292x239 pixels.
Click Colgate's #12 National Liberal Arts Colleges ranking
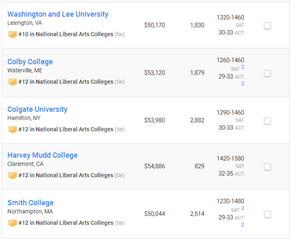(66, 129)
